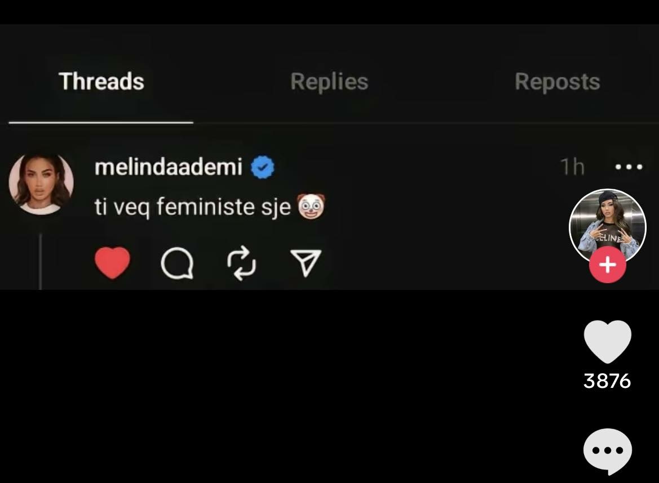The width and height of the screenshot is (659, 483).
Task: Tap the blue verified badge
Action: point(262,167)
